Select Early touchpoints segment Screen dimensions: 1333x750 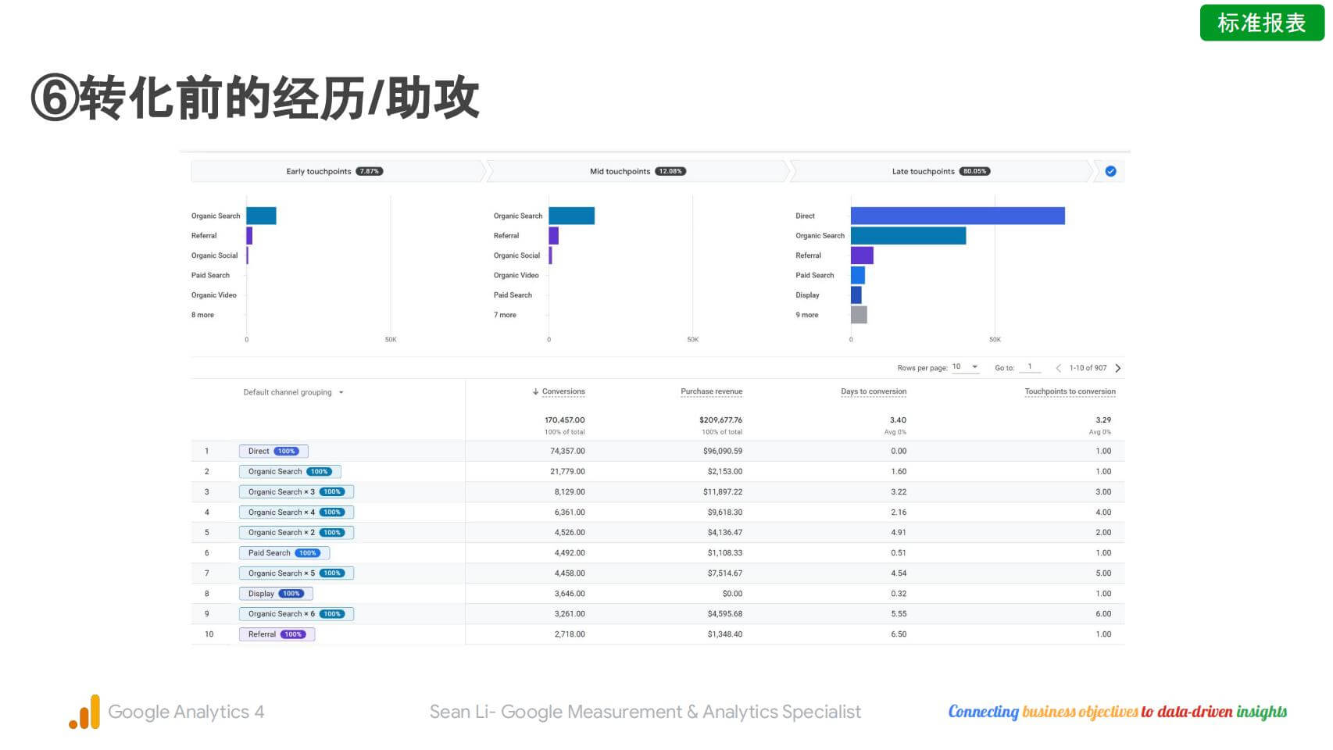[x=334, y=171]
